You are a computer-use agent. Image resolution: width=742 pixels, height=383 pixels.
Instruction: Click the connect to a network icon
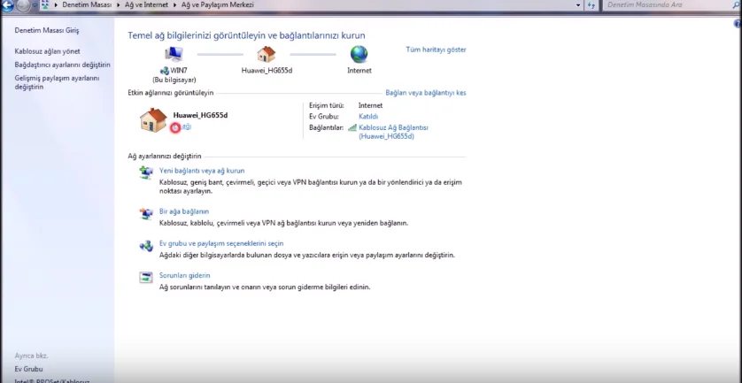pos(146,214)
